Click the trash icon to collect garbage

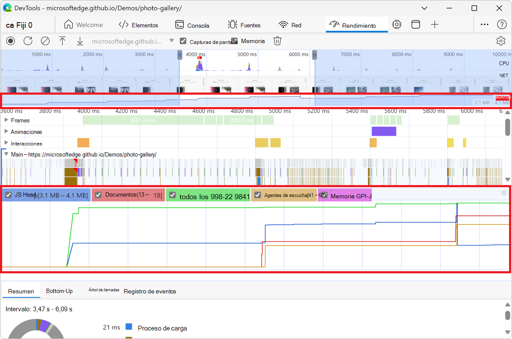tap(277, 41)
